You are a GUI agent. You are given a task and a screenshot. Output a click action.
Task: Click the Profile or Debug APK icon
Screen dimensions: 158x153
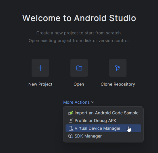tap(71, 121)
